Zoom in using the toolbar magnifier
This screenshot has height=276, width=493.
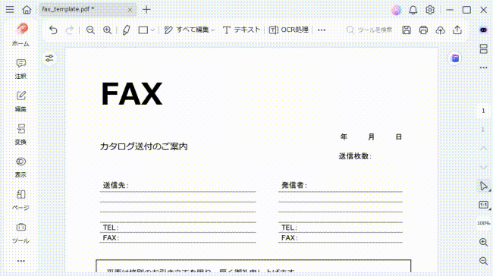pyautogui.click(x=107, y=30)
